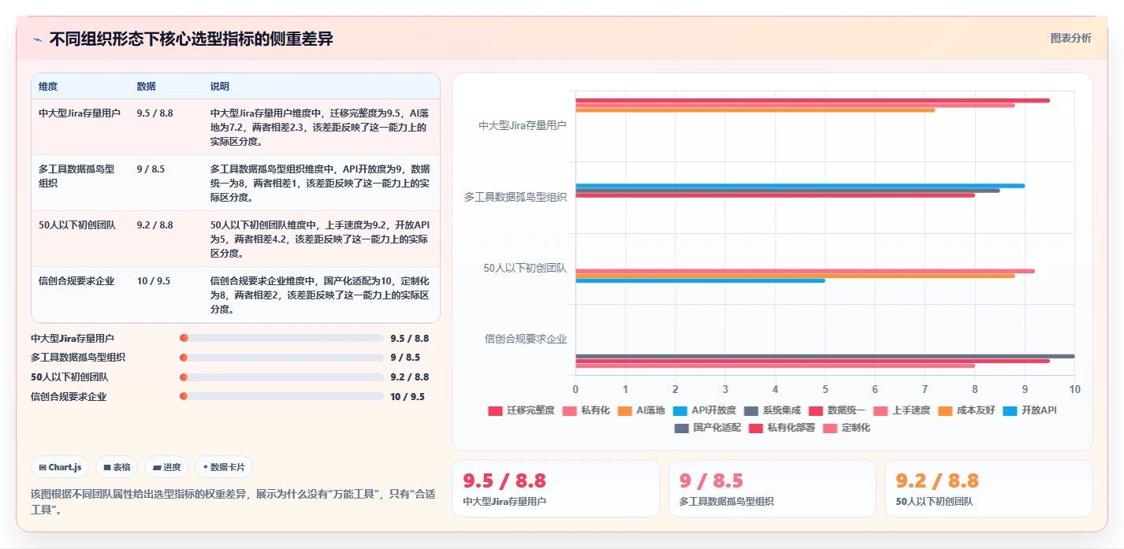Open the 图表分析 label at top right
This screenshot has height=549, width=1124.
tap(1070, 38)
